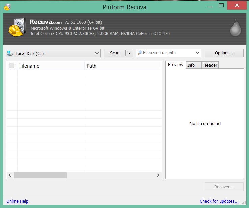The image size is (249, 208).
Task: Minimize the Piriform Recuva window
Action: click(210, 7)
